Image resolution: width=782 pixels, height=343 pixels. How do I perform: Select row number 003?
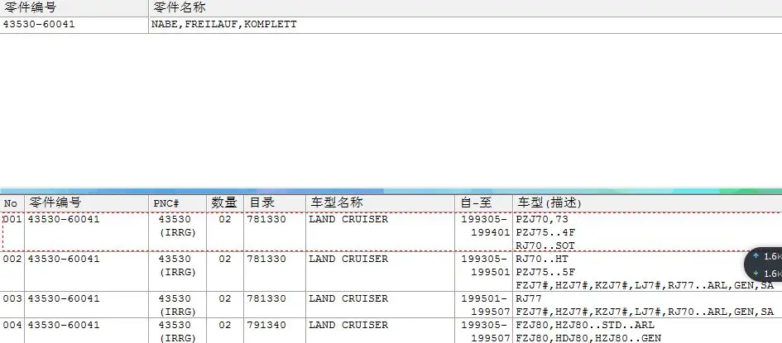pyautogui.click(x=12, y=298)
